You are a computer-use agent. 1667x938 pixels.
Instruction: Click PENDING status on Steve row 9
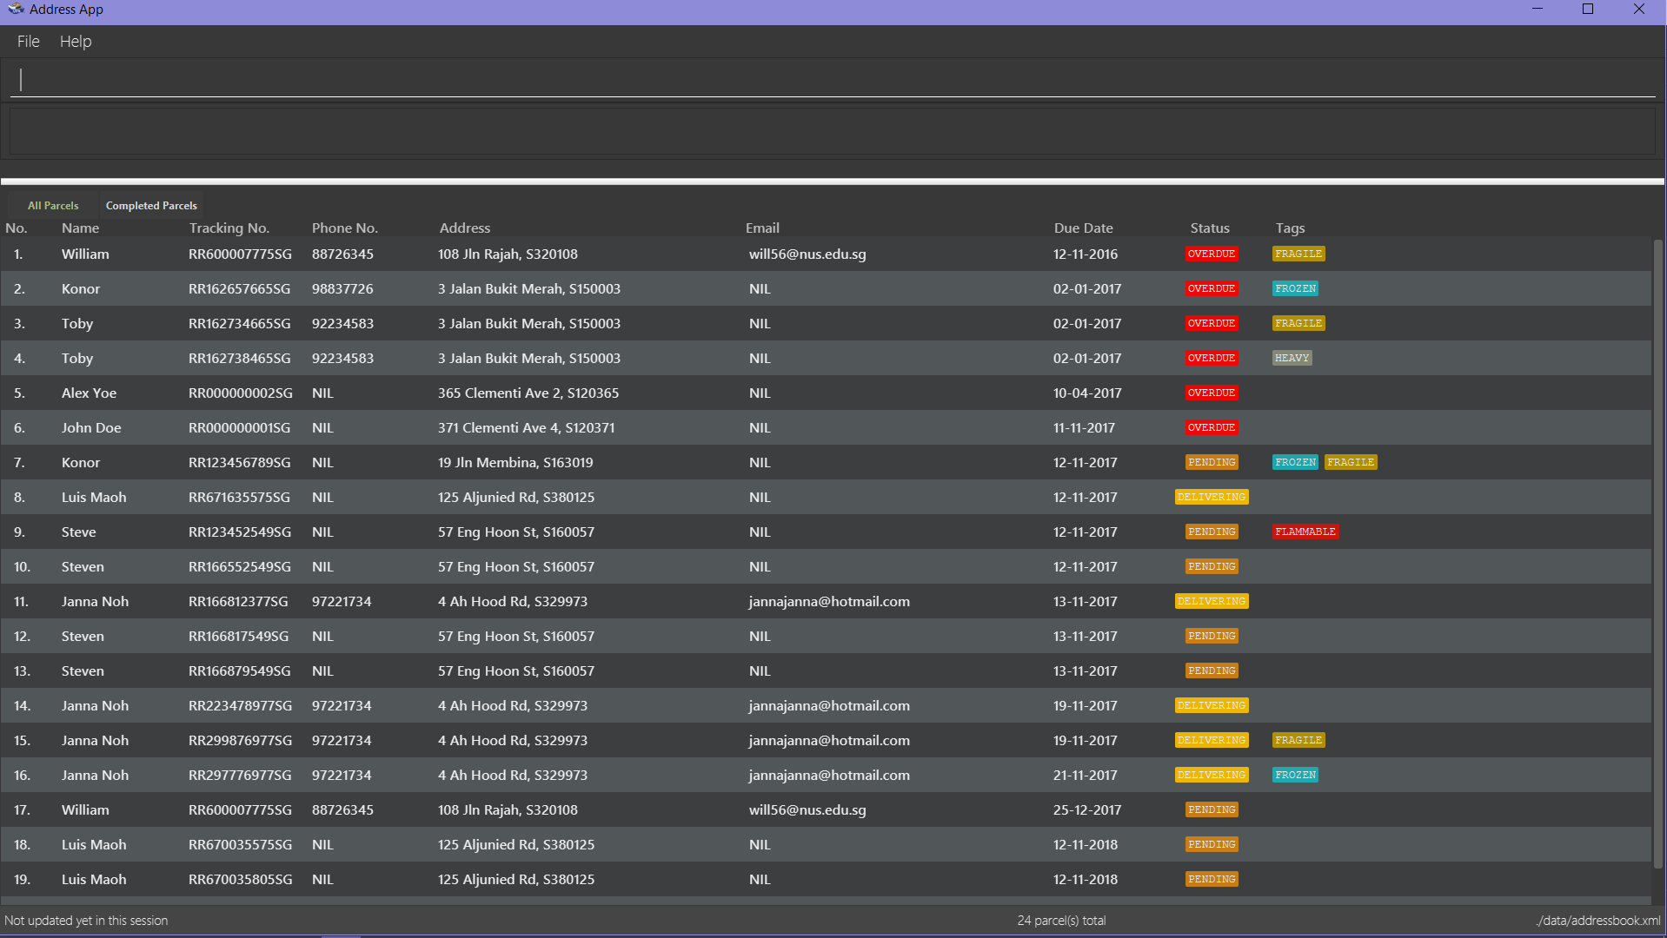pyautogui.click(x=1212, y=532)
